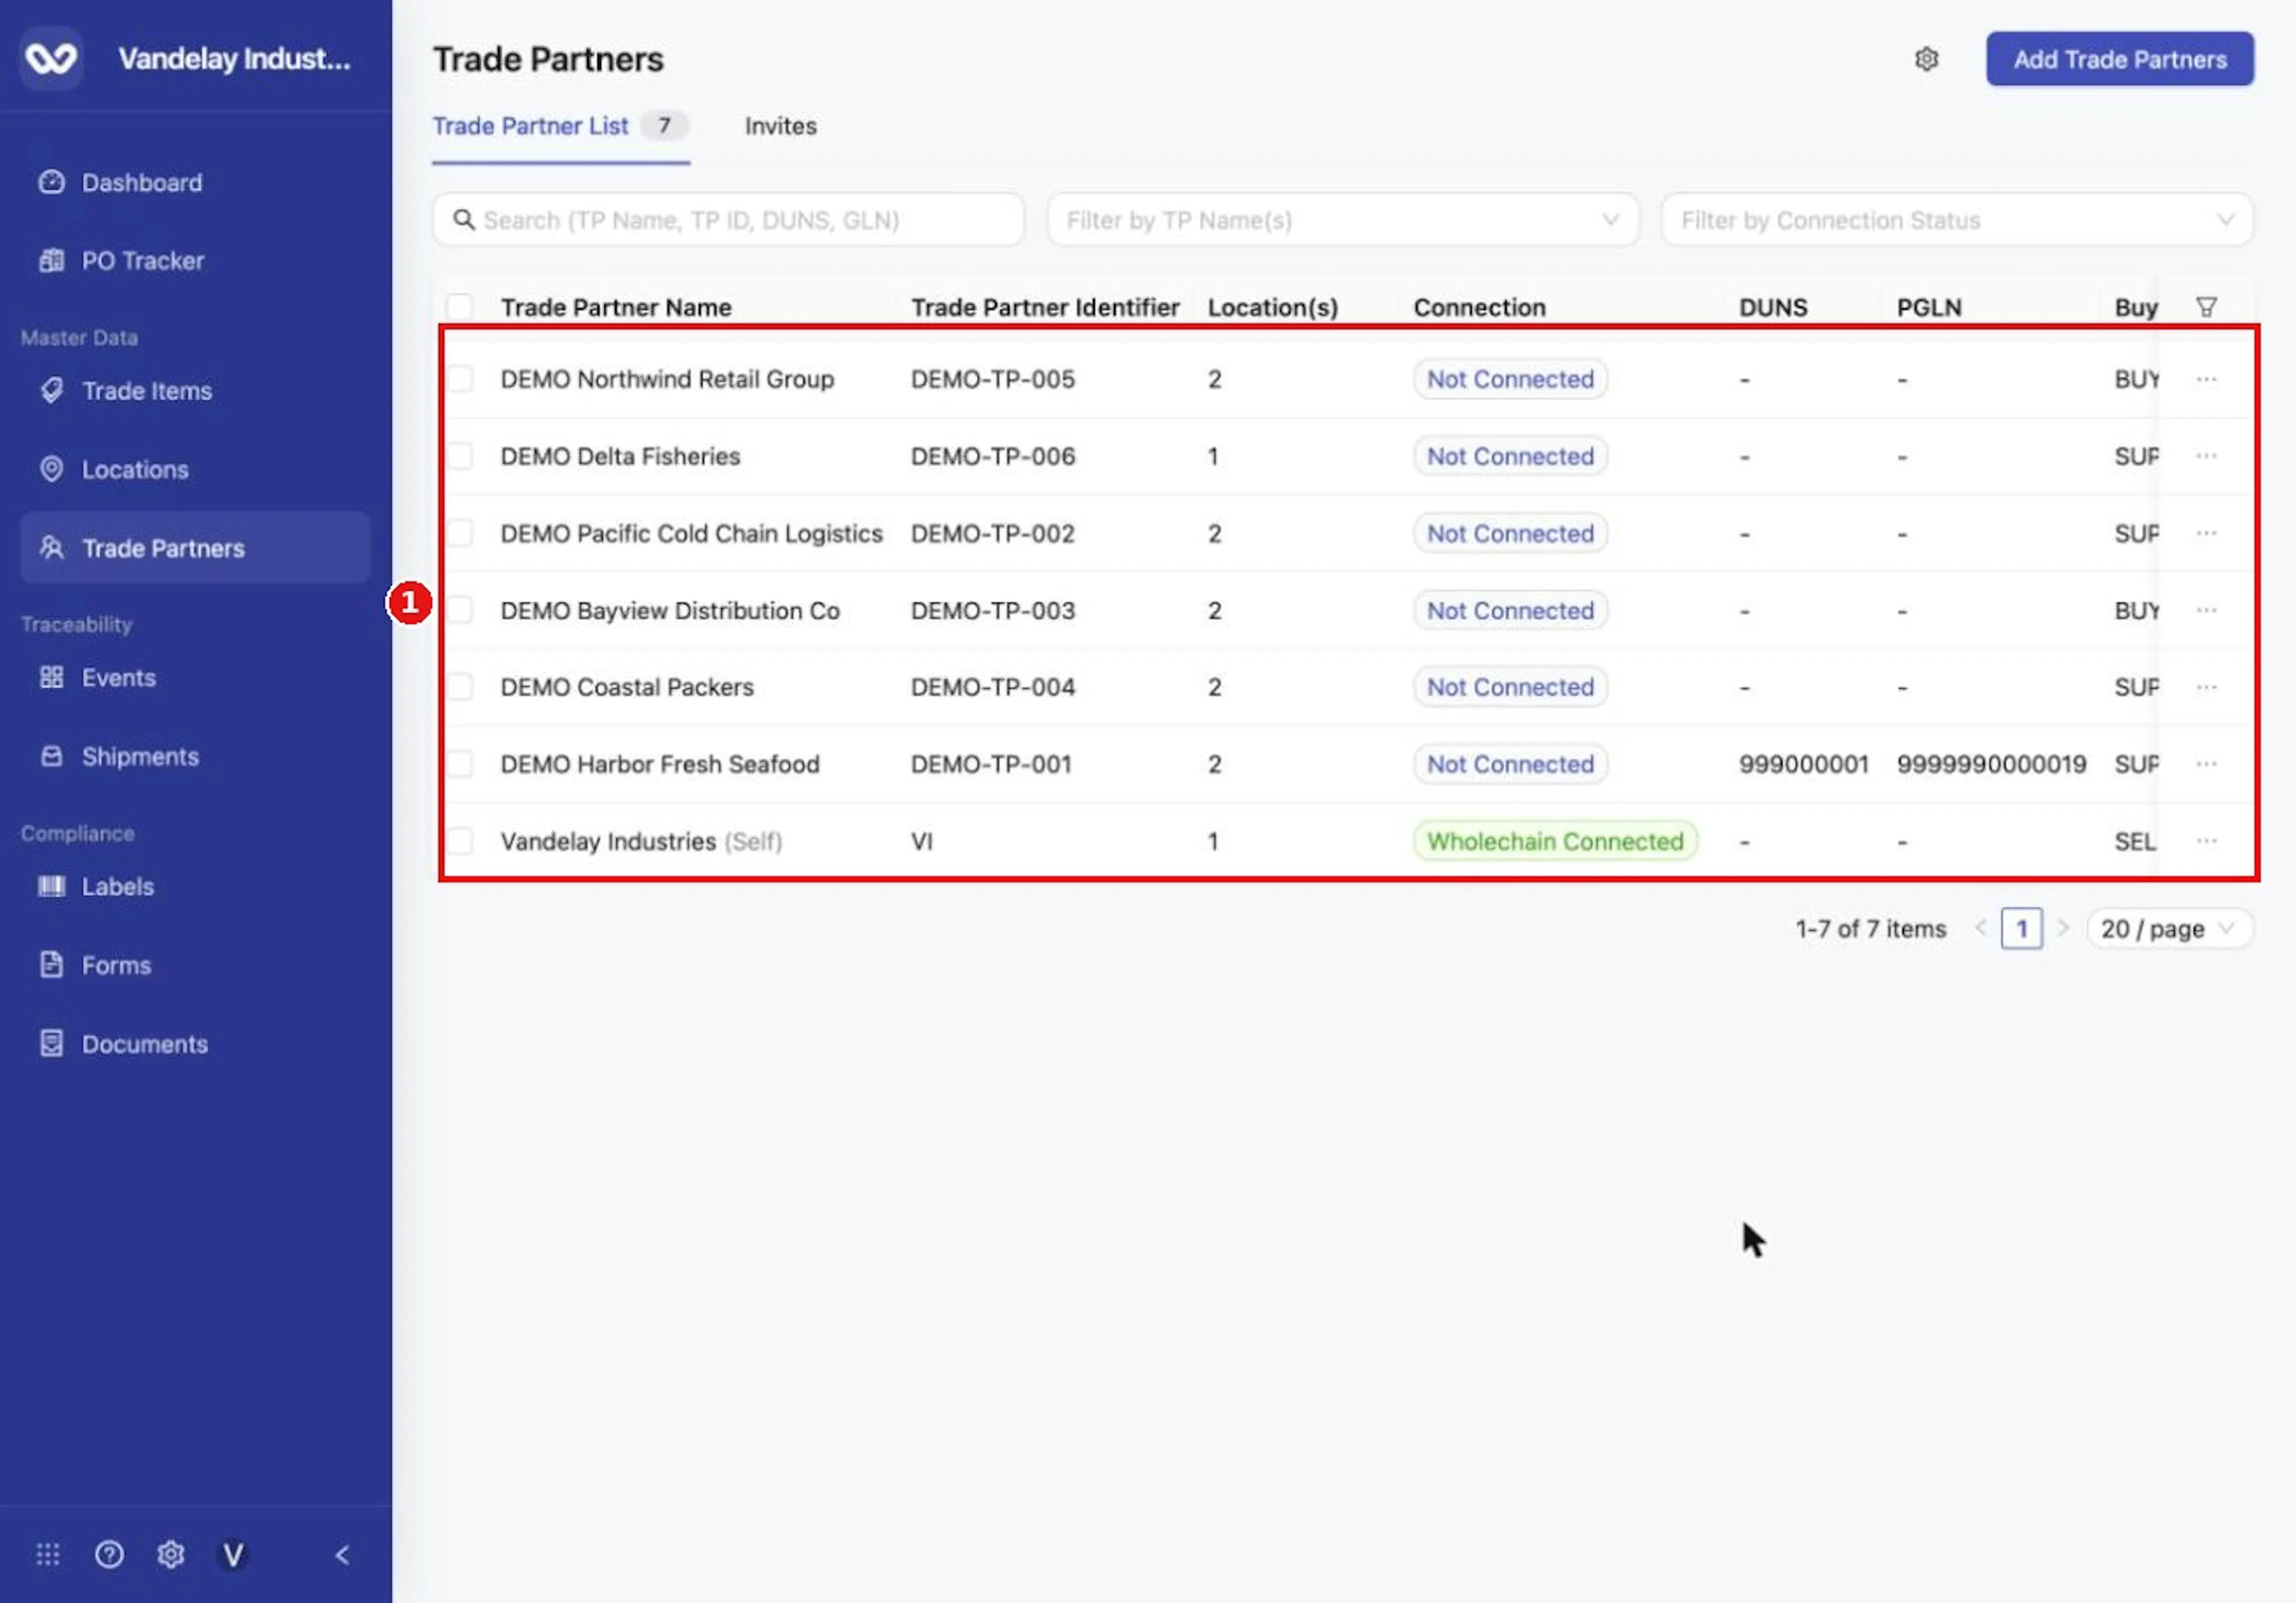The height and width of the screenshot is (1603, 2296).
Task: Click Wholechain Connected status badge
Action: coord(1555,840)
